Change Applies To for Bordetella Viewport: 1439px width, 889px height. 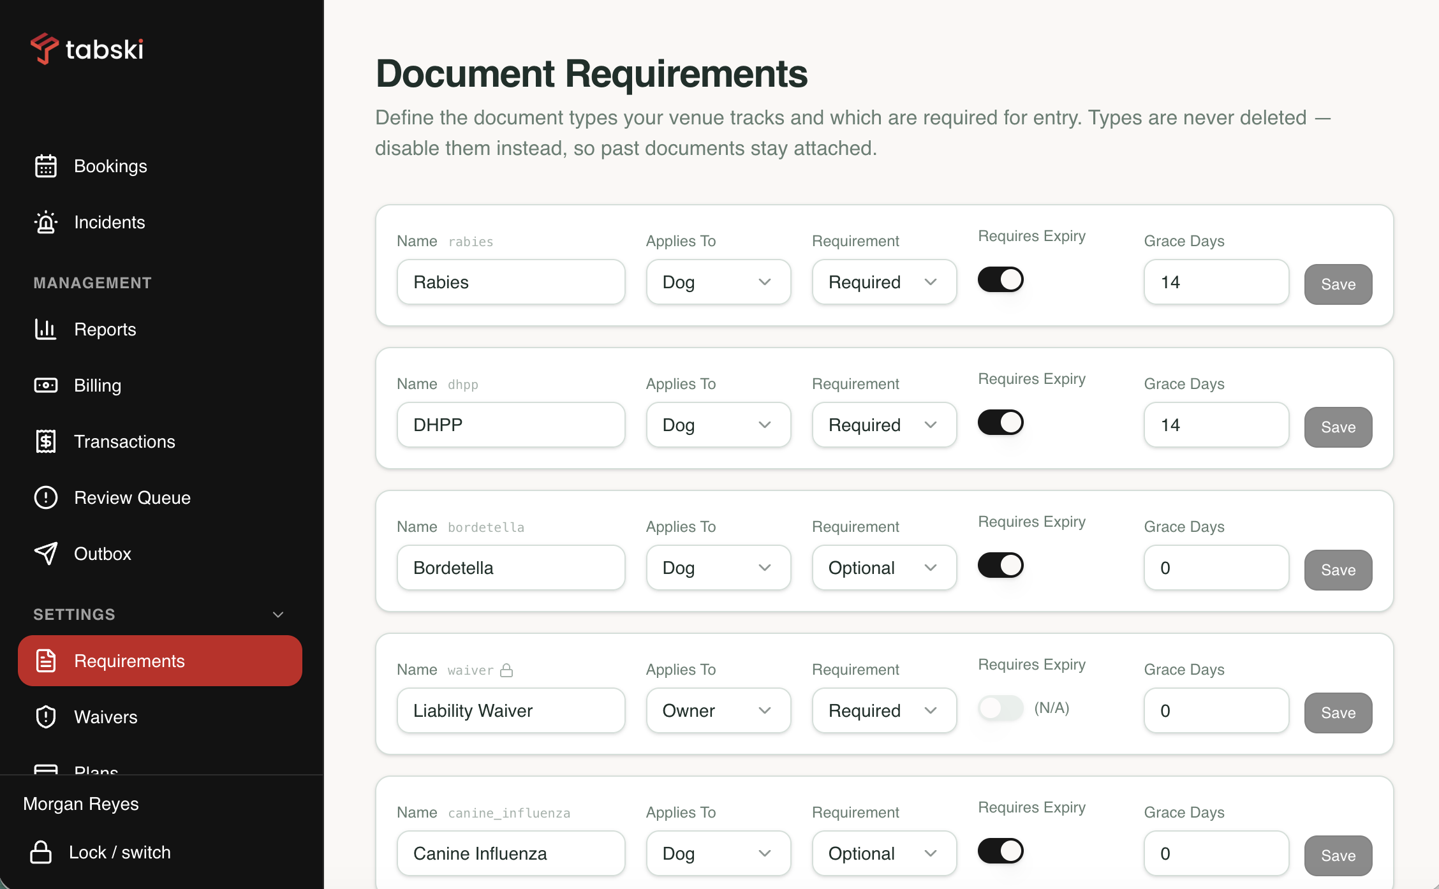point(718,568)
